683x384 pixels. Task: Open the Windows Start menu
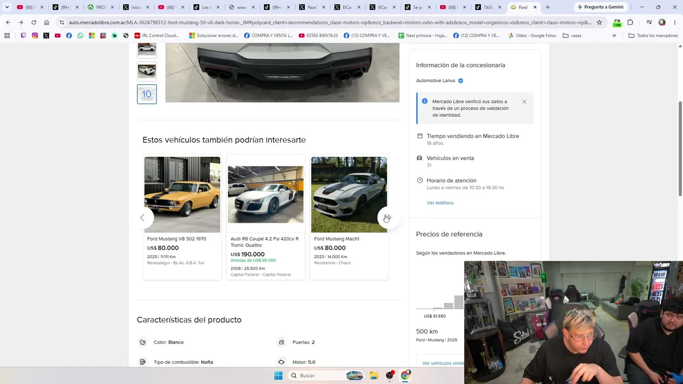tap(278, 375)
